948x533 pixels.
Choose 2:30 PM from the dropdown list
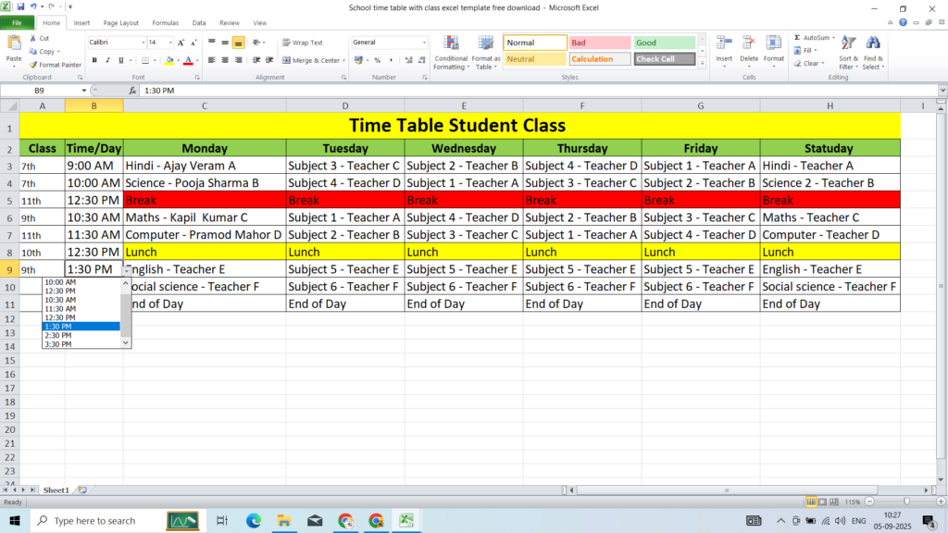point(61,335)
